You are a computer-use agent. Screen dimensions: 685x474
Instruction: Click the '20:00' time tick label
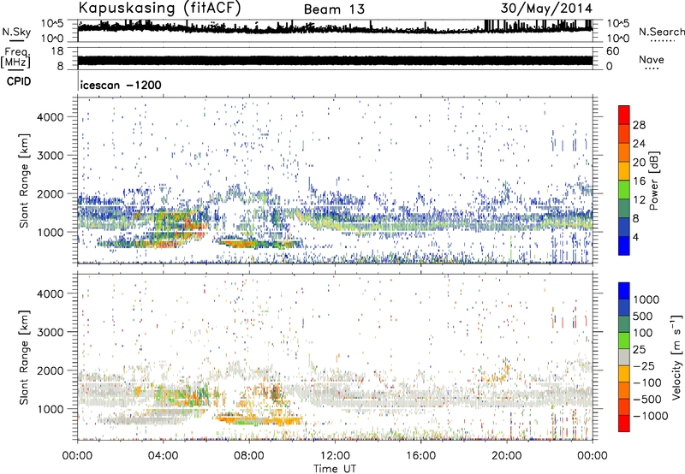[507, 456]
